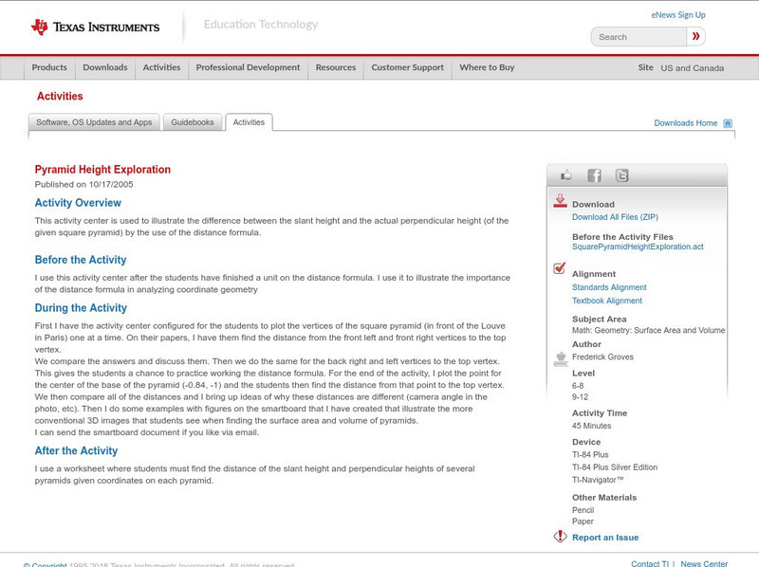
Task: Click the Report an Issue warning icon
Action: click(x=560, y=536)
